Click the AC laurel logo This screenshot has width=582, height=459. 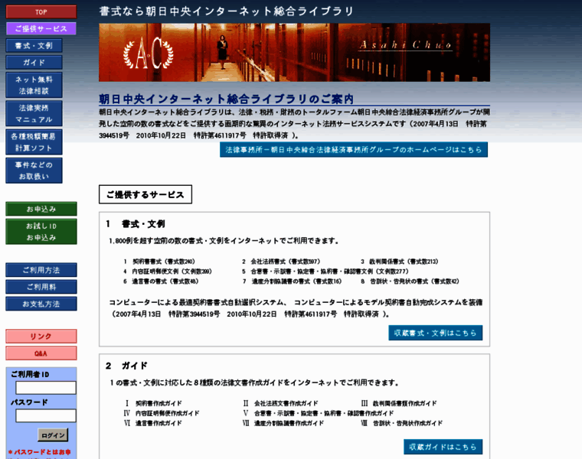coord(149,54)
